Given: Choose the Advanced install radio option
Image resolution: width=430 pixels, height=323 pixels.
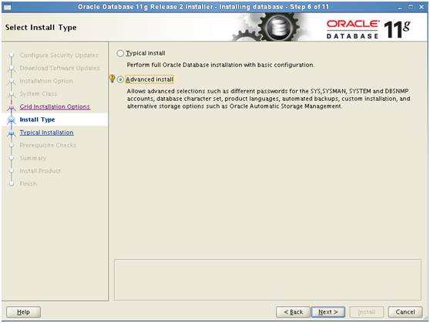Looking at the screenshot, I should pyautogui.click(x=120, y=79).
